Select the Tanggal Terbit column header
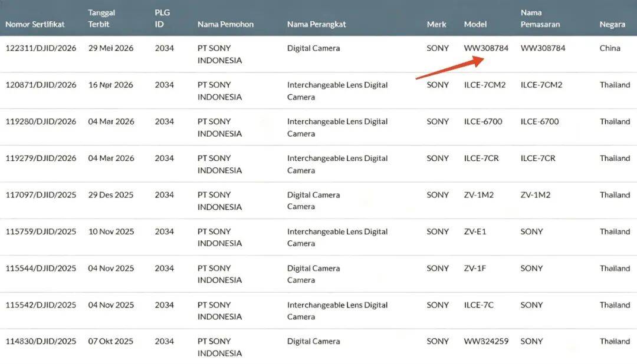 pyautogui.click(x=101, y=18)
